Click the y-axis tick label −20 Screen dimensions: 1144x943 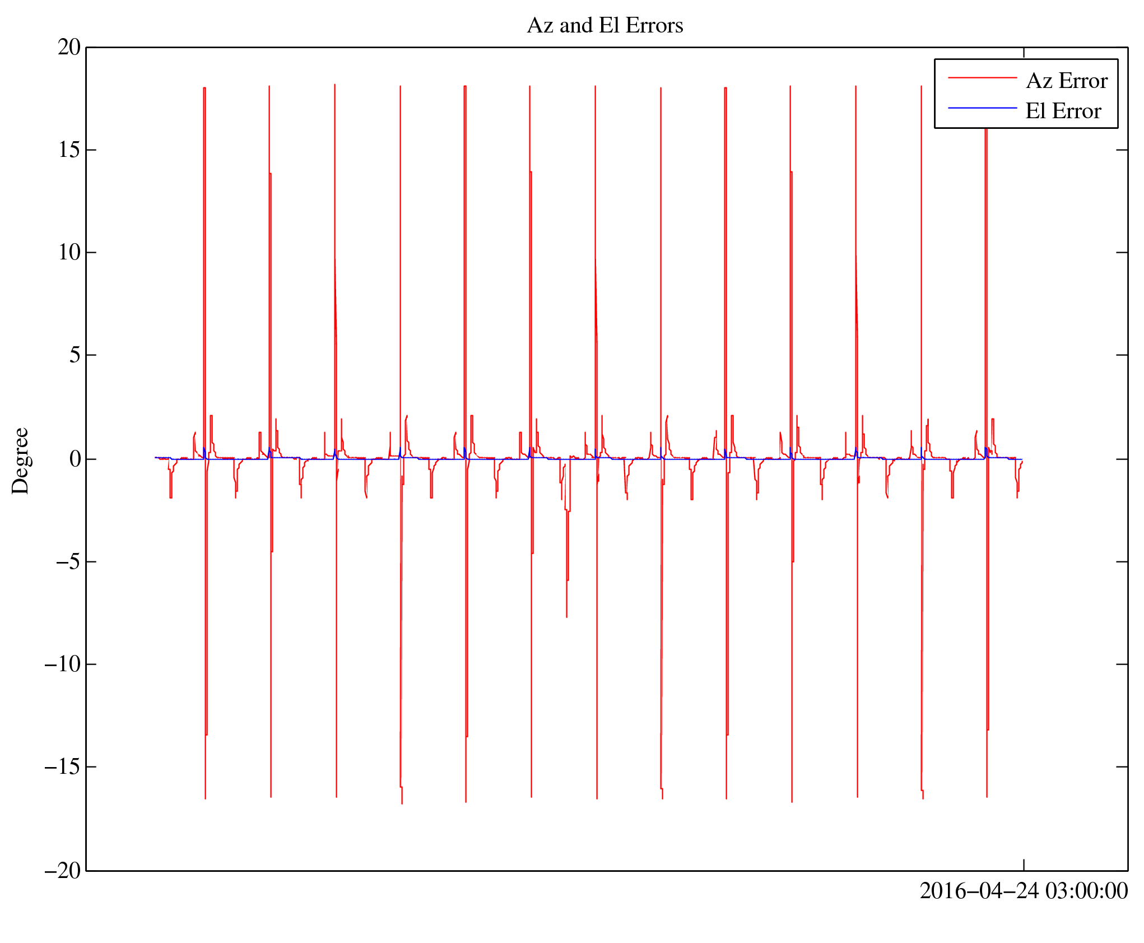[x=63, y=871]
